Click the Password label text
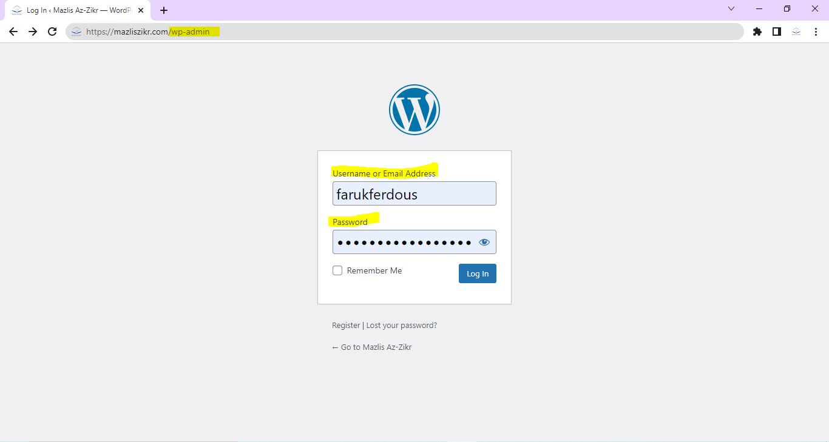The image size is (829, 442). 350,222
